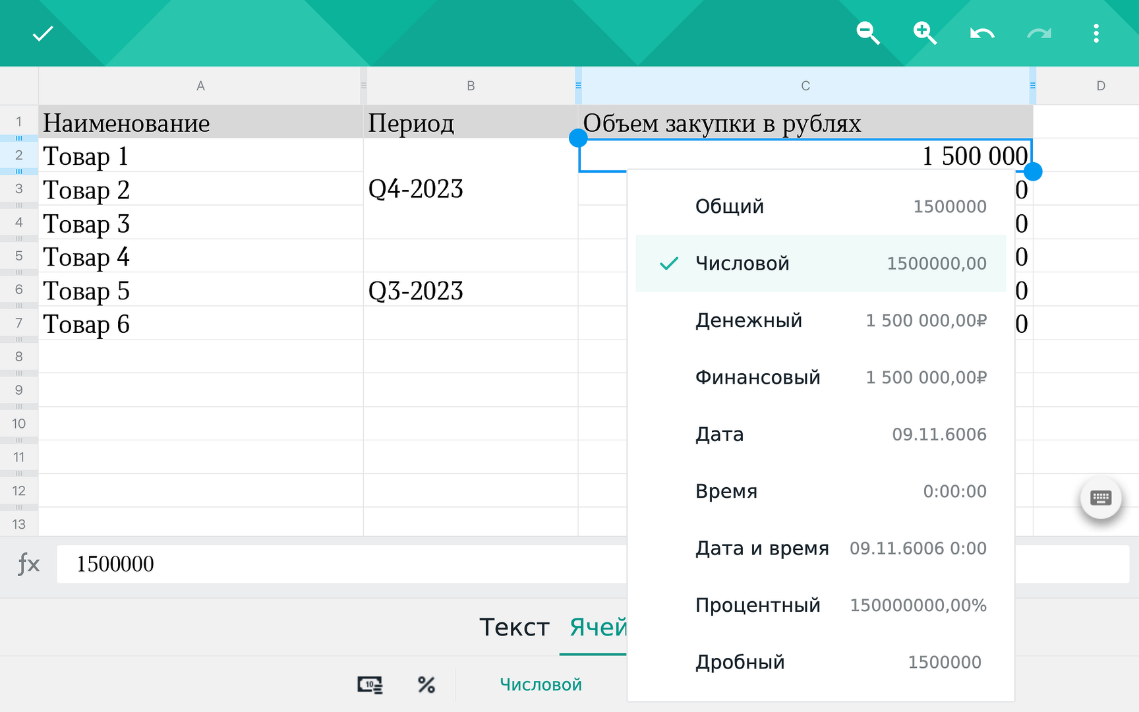
Task: Select column A header
Action: [200, 86]
